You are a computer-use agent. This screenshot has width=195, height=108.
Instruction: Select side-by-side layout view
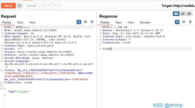(176, 14)
